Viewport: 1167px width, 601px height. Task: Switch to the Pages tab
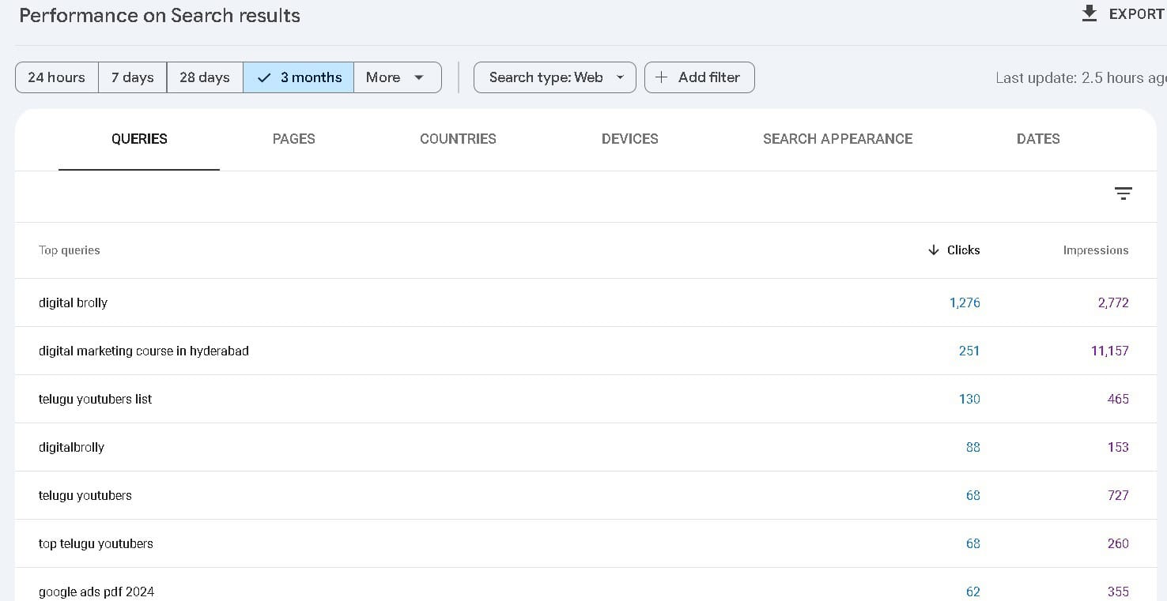(x=293, y=139)
